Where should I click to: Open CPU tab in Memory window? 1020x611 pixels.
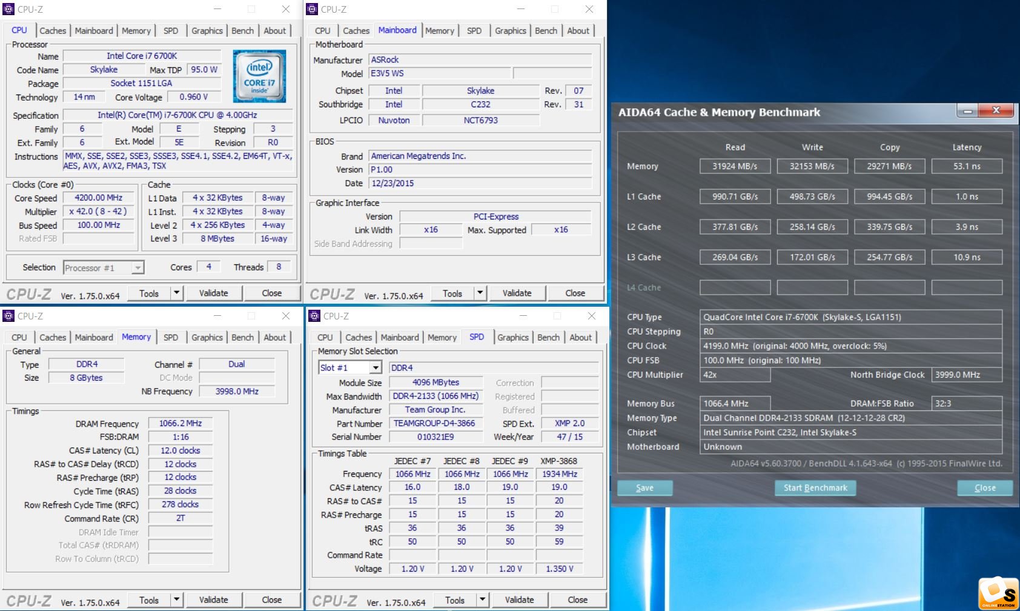(19, 338)
